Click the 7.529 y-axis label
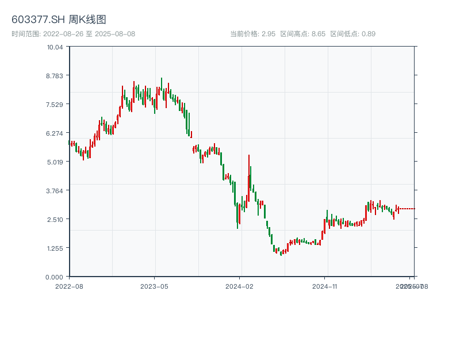This screenshot has height=345, width=460. (x=55, y=104)
